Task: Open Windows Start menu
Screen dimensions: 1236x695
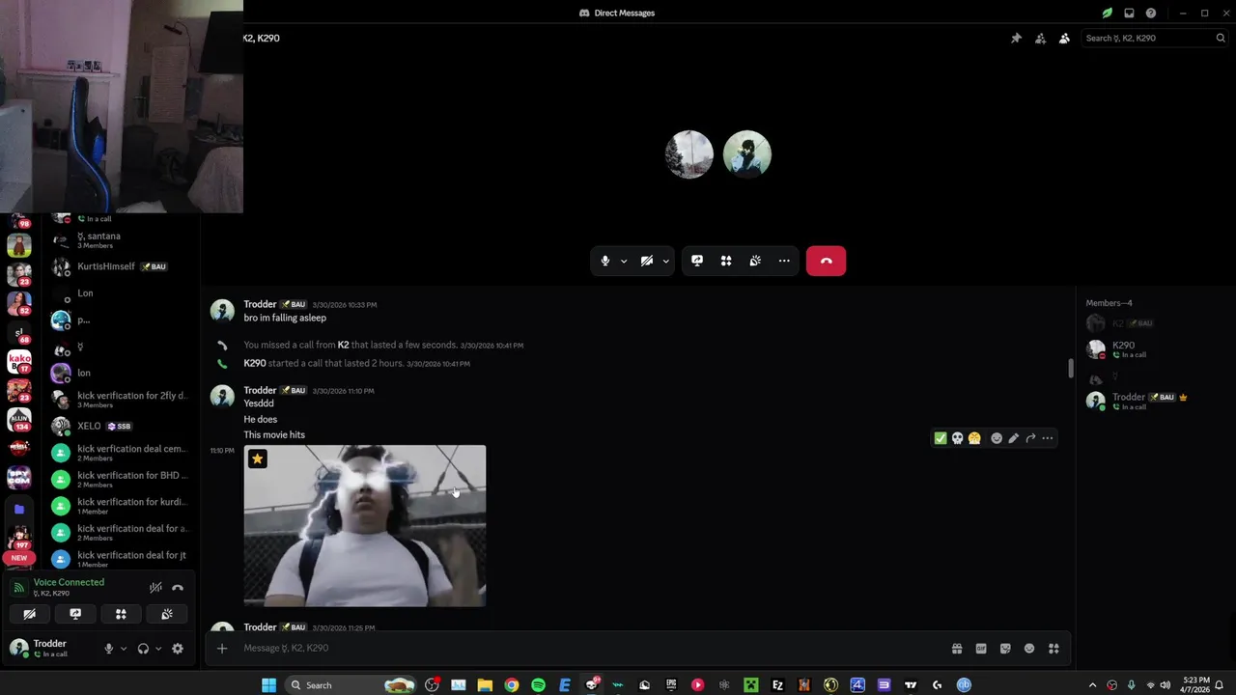Action: (x=268, y=685)
